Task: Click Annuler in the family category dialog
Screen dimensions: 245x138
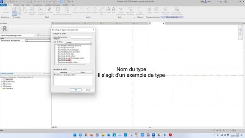Action: pos(88,90)
